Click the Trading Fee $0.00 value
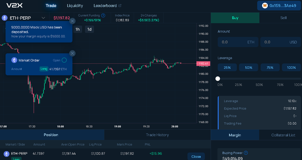 tap(292, 123)
